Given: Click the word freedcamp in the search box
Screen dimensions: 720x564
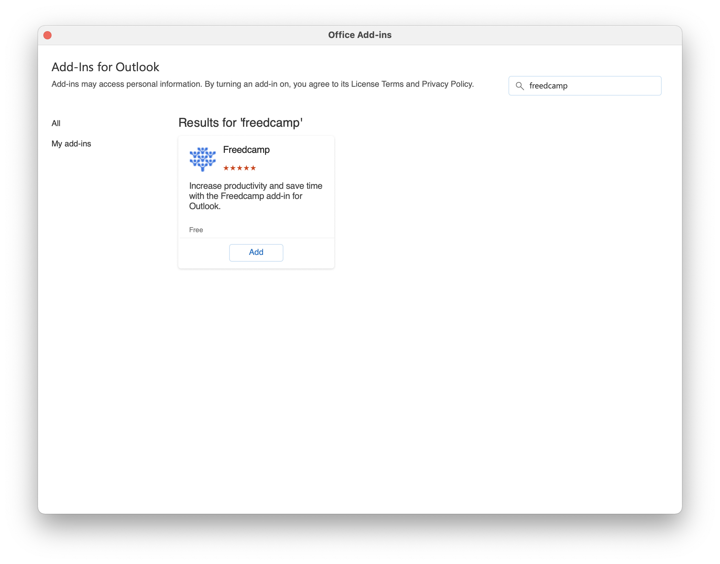Looking at the screenshot, I should click(x=548, y=86).
